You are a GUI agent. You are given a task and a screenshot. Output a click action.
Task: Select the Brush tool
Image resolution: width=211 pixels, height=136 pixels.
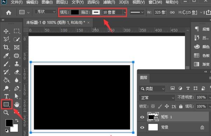coord(6,64)
